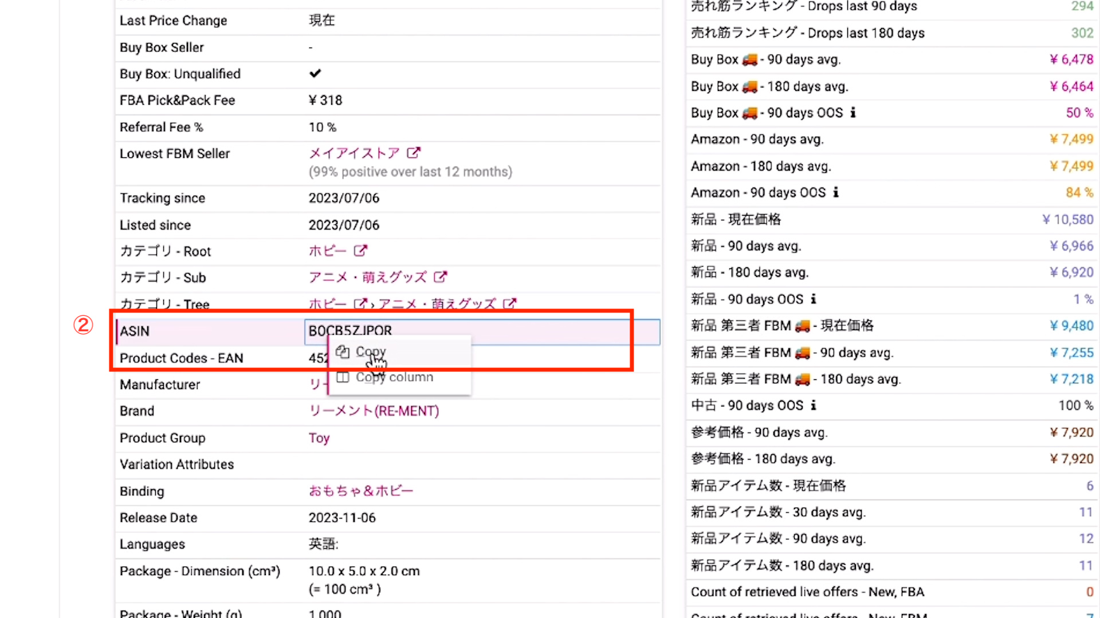Open the リーメント(RE-MENT) brand link
1100x618 pixels.
click(x=374, y=411)
